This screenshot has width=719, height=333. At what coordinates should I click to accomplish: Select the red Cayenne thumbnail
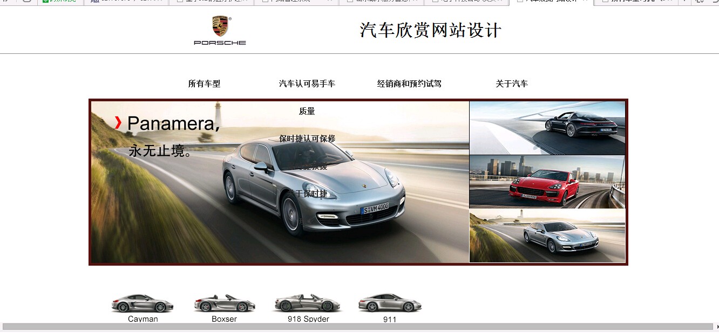547,182
